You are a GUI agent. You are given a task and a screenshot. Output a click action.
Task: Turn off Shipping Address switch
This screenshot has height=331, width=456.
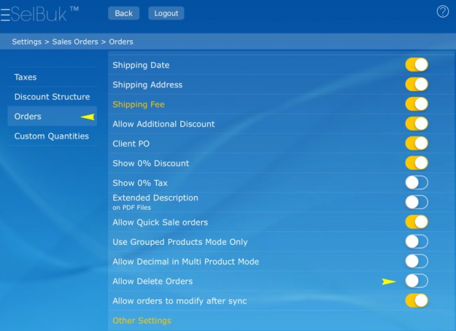[x=416, y=84]
